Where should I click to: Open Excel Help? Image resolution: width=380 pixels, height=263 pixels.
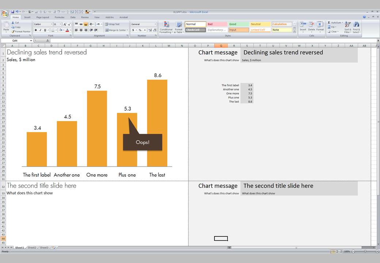pyautogui.click(x=364, y=17)
